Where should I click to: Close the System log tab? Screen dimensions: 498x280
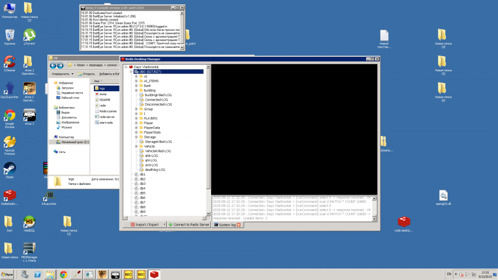pos(239,225)
